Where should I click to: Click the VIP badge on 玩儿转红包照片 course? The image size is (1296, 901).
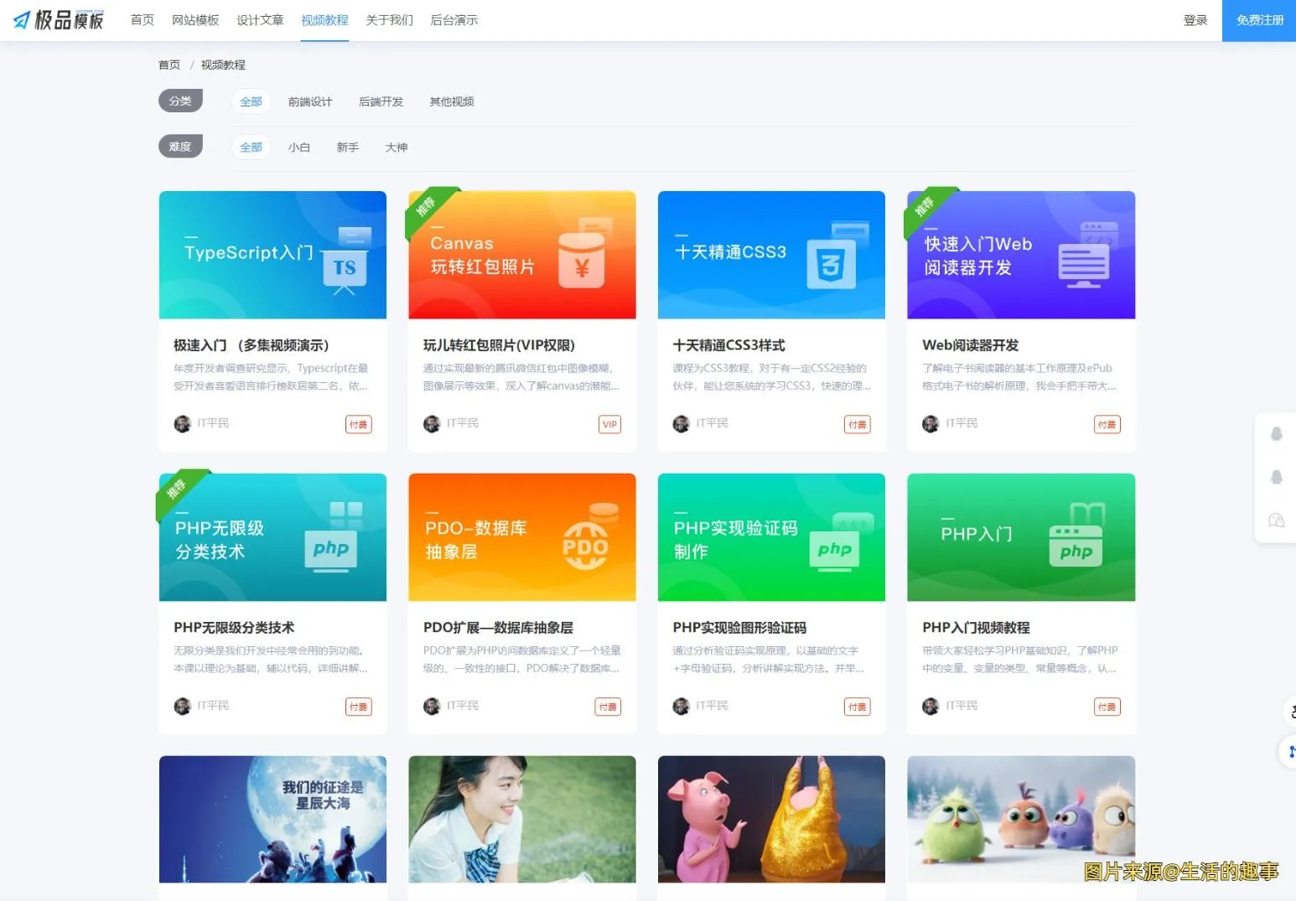(x=609, y=424)
